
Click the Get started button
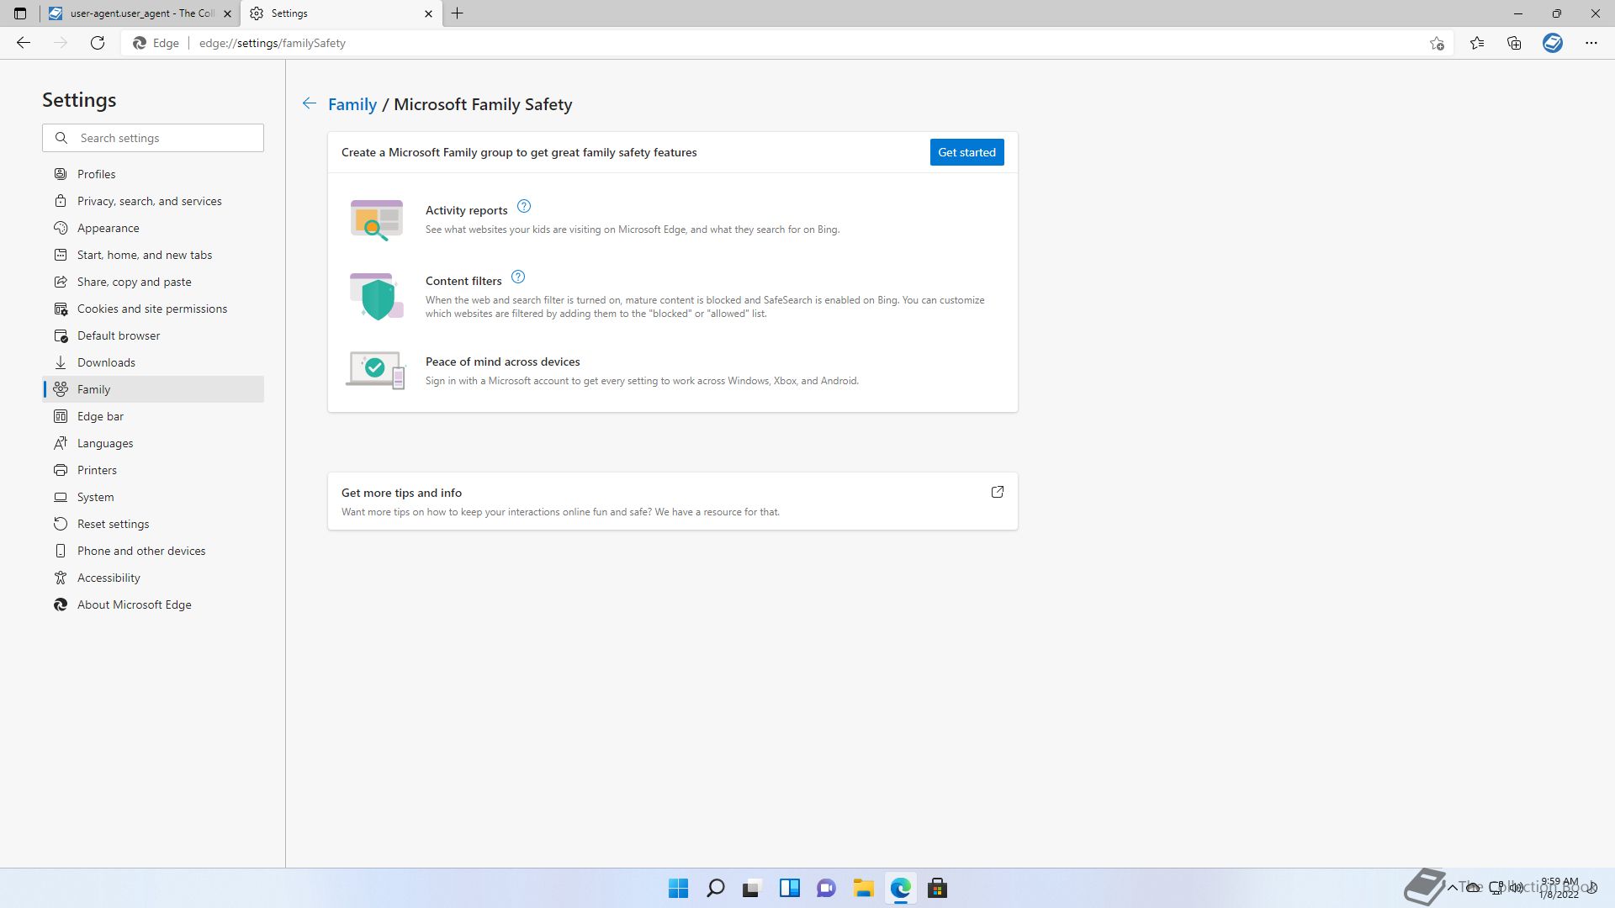coord(966,152)
